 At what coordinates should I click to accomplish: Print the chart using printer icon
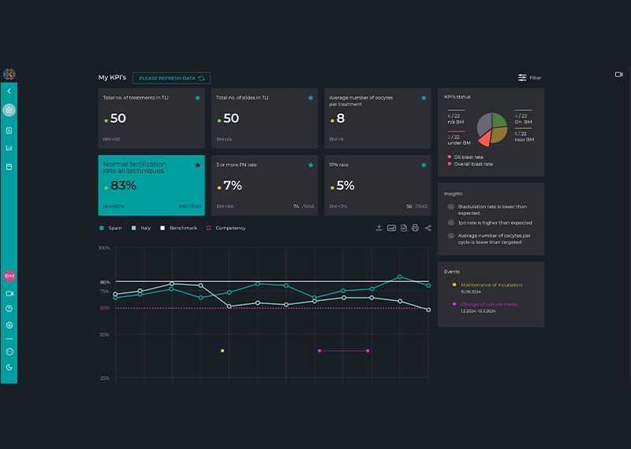(x=416, y=228)
